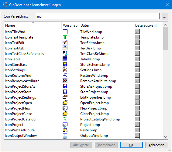Select the IconSettings wrench preview icon
Image resolution: width=172 pixels, height=152 pixels.
pos(65,70)
